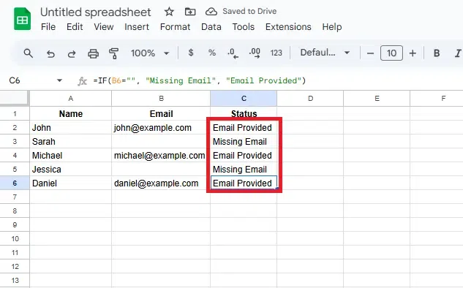The image size is (463, 288).
Task: Print the spreadsheet
Action: (93, 53)
